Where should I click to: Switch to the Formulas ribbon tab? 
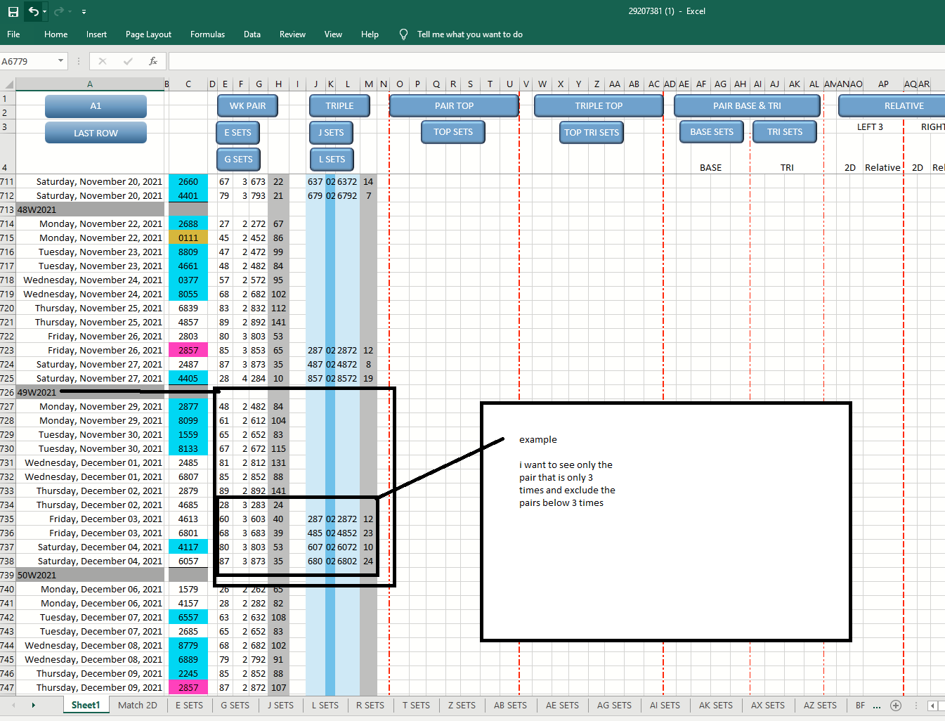pyautogui.click(x=207, y=34)
